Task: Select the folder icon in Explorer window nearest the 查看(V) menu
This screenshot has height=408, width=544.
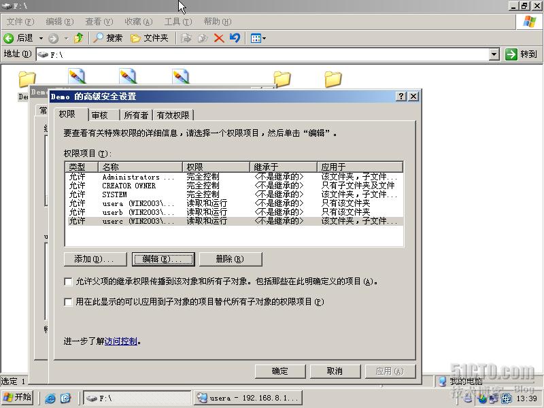Action: [x=27, y=79]
